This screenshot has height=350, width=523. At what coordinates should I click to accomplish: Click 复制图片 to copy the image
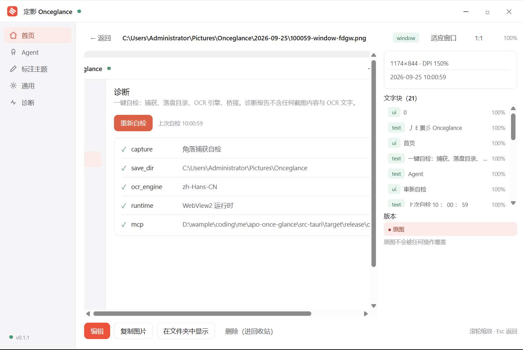pos(133,331)
